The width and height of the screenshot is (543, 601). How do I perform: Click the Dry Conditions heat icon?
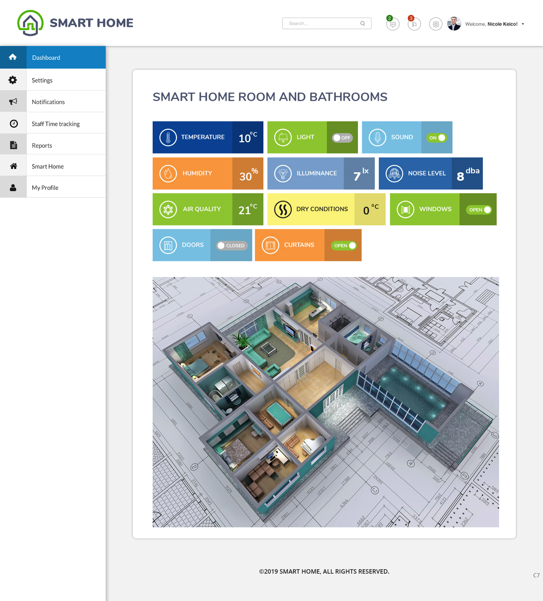click(283, 210)
